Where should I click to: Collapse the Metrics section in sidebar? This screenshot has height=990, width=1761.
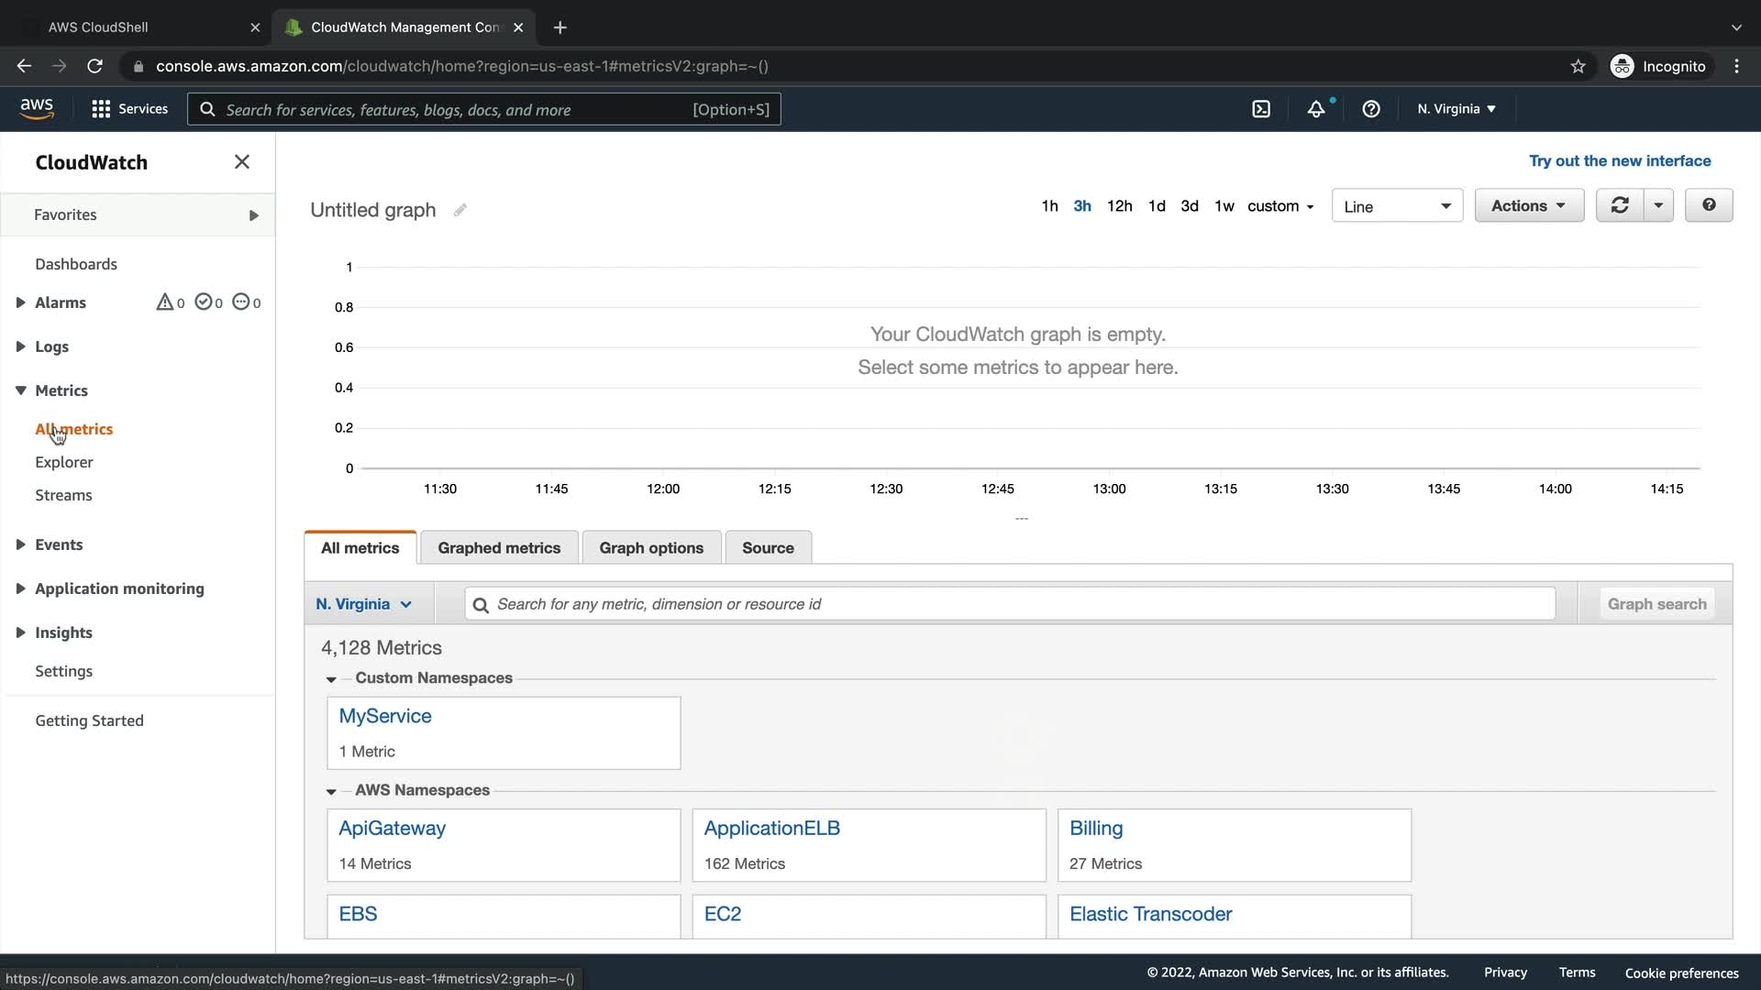click(x=20, y=390)
